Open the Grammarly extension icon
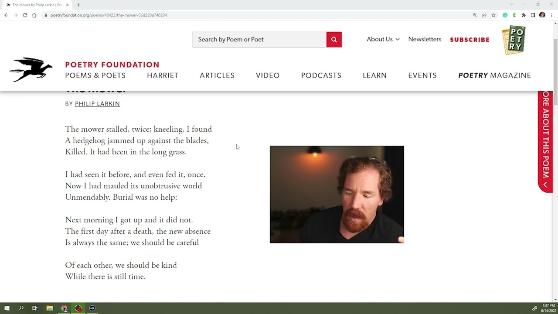Viewport: 558px width, 314px height. click(505, 15)
